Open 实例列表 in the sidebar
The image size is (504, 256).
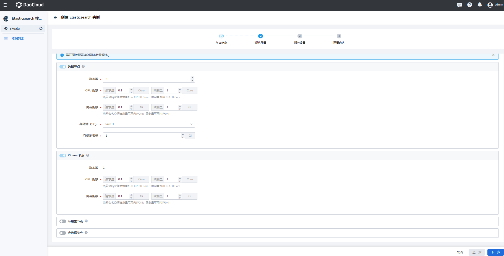18,39
